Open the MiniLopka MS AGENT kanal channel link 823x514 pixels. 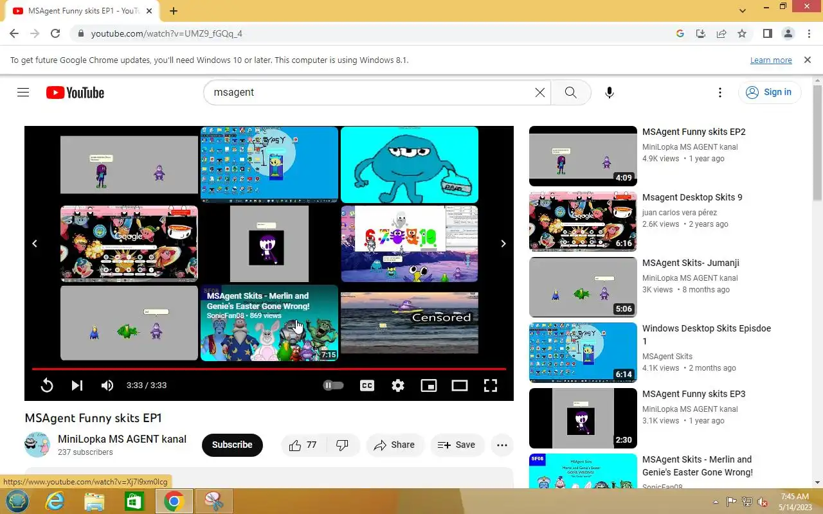122,439
